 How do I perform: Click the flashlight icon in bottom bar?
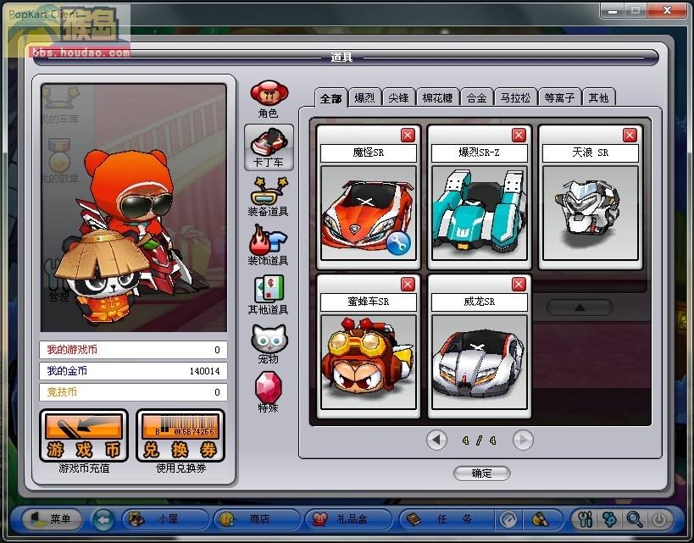click(x=541, y=519)
